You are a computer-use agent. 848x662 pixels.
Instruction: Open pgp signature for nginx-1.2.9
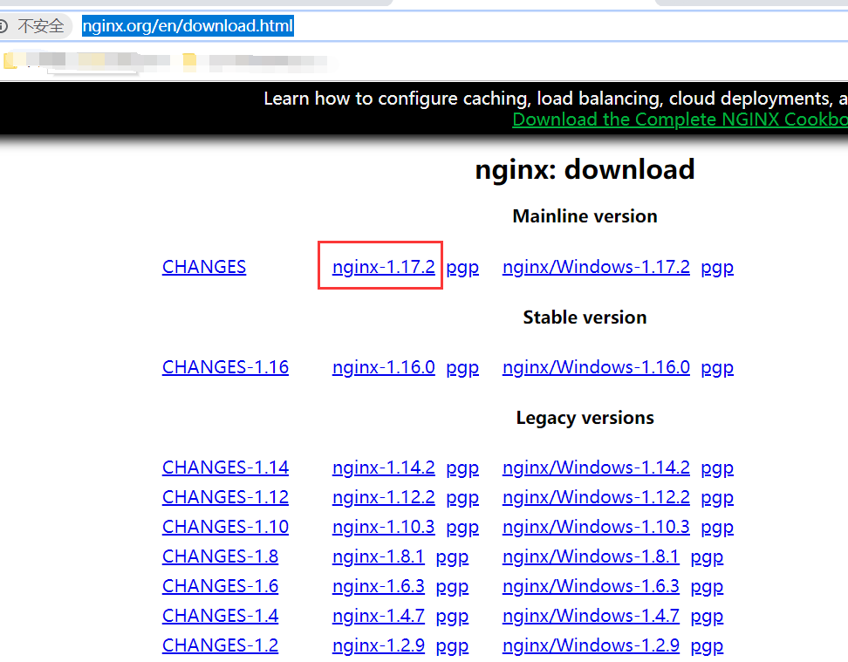[x=452, y=647]
